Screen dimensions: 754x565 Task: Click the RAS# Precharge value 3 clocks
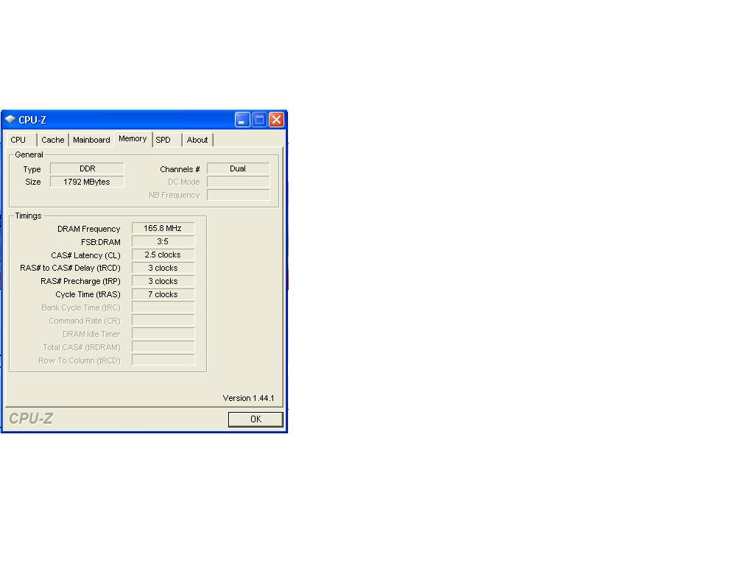[163, 281]
